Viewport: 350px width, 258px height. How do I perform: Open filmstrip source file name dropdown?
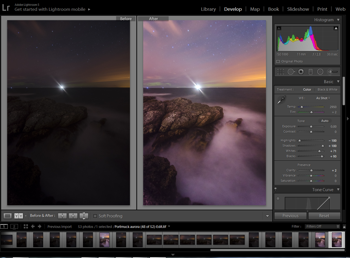pos(169,227)
